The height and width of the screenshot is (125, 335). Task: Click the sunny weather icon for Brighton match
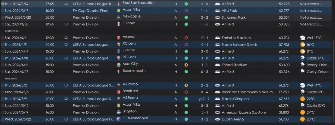click(x=303, y=112)
